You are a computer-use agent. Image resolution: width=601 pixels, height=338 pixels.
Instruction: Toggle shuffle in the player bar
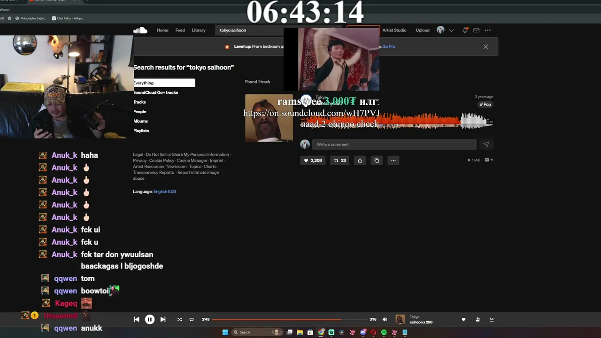pyautogui.click(x=179, y=320)
